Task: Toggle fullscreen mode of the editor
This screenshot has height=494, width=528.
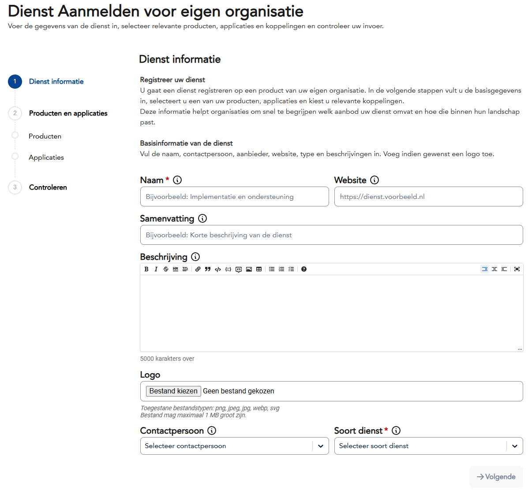Action: coord(517,269)
